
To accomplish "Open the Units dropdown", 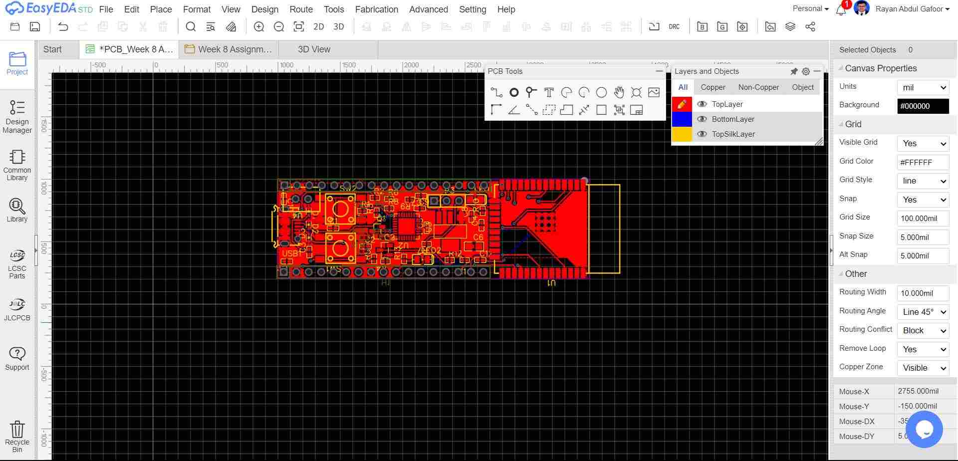I will pyautogui.click(x=923, y=87).
